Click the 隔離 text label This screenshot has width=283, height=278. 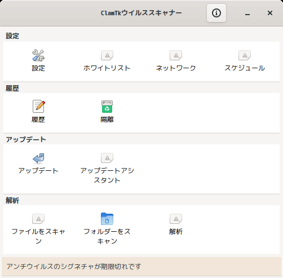pos(107,120)
